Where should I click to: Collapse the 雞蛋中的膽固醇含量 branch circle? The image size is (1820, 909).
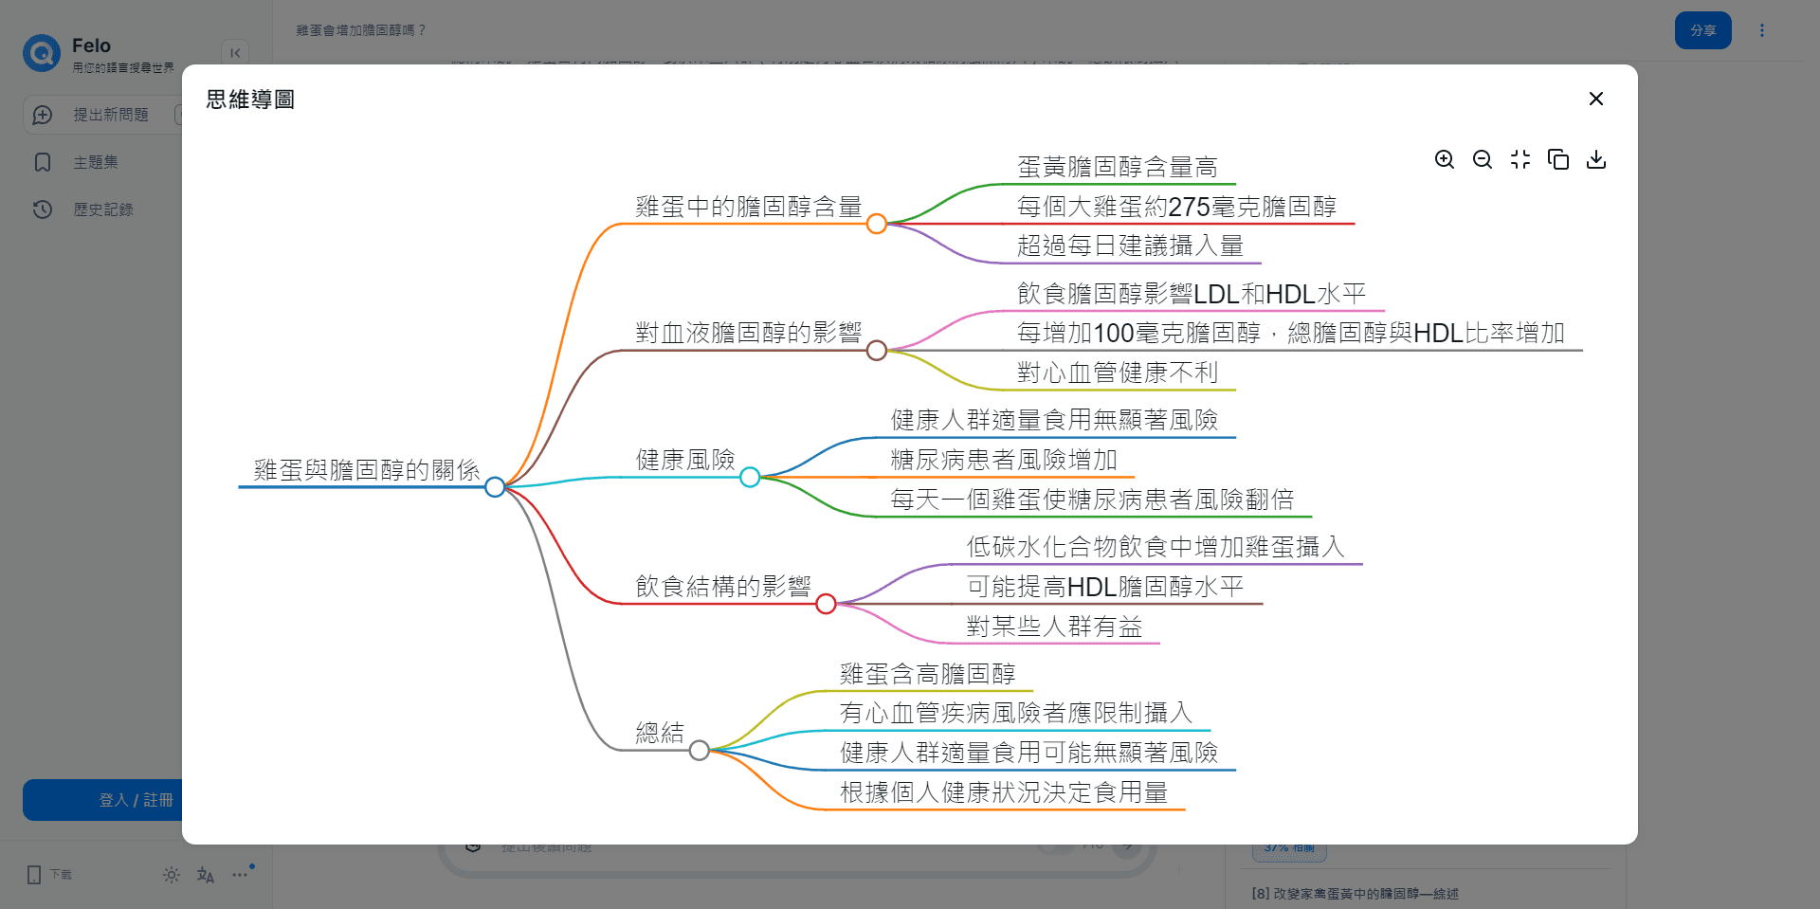coord(877,224)
